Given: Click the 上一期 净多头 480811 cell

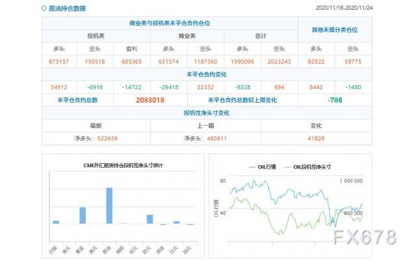Looking at the screenshot, I should click(205, 138).
